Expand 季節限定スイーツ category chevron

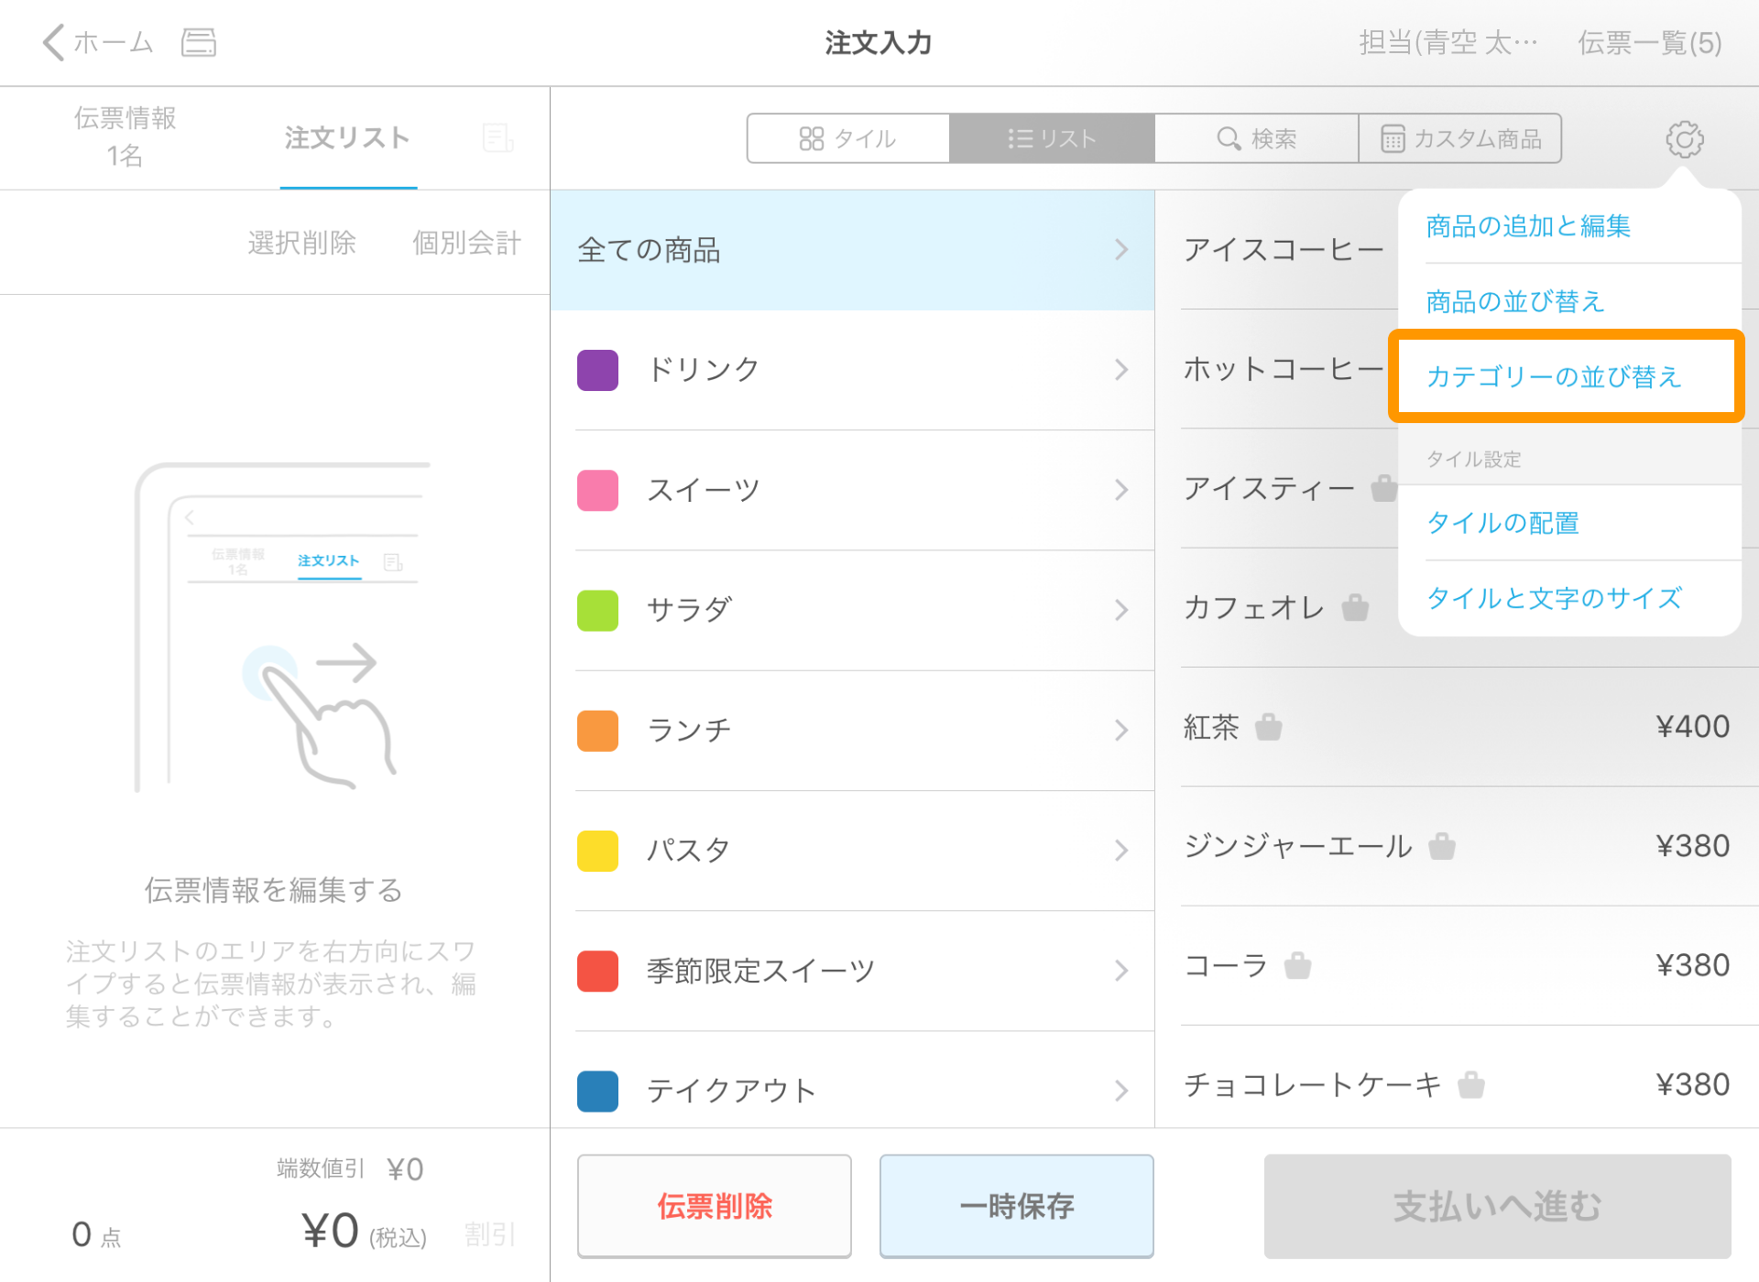[1121, 971]
